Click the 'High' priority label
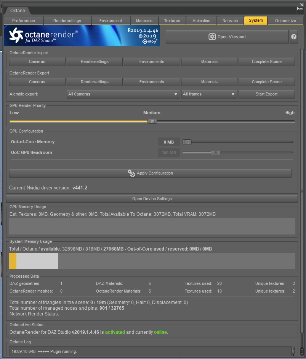This screenshot has height=359, width=306. click(290, 113)
